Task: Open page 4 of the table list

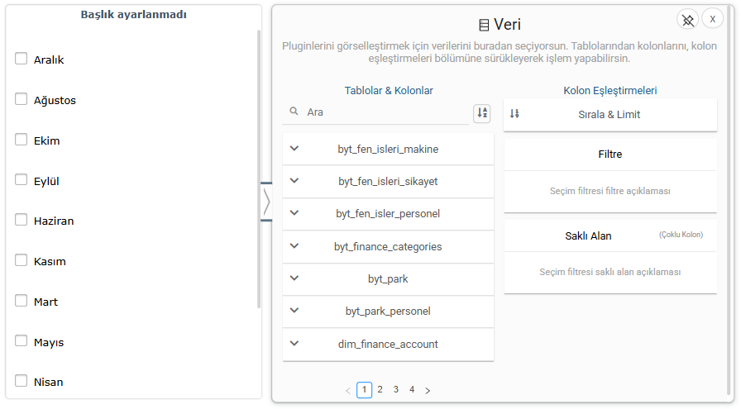Action: coord(412,389)
